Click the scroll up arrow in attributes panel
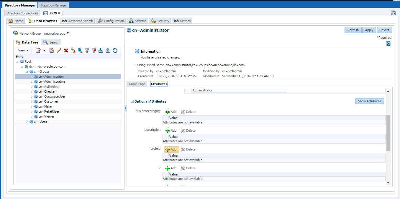 388,91
